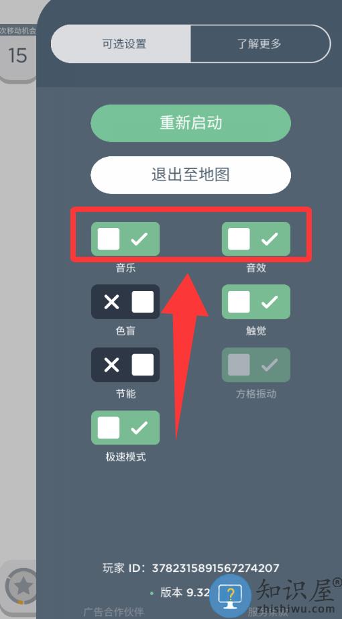The image size is (342, 619).
Task: Click the X icon on 色盲 toggle
Action: click(x=111, y=302)
